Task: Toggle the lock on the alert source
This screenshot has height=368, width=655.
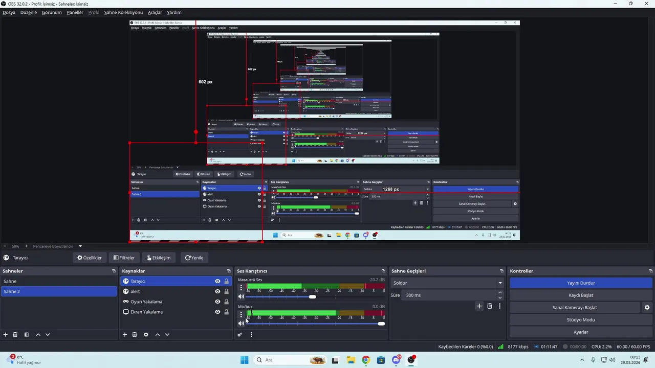Action: click(x=226, y=291)
